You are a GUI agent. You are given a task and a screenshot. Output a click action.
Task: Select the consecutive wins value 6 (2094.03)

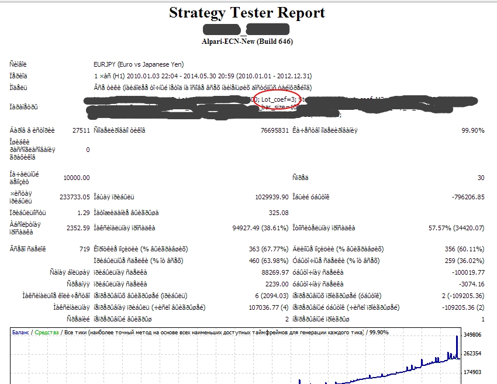272,296
